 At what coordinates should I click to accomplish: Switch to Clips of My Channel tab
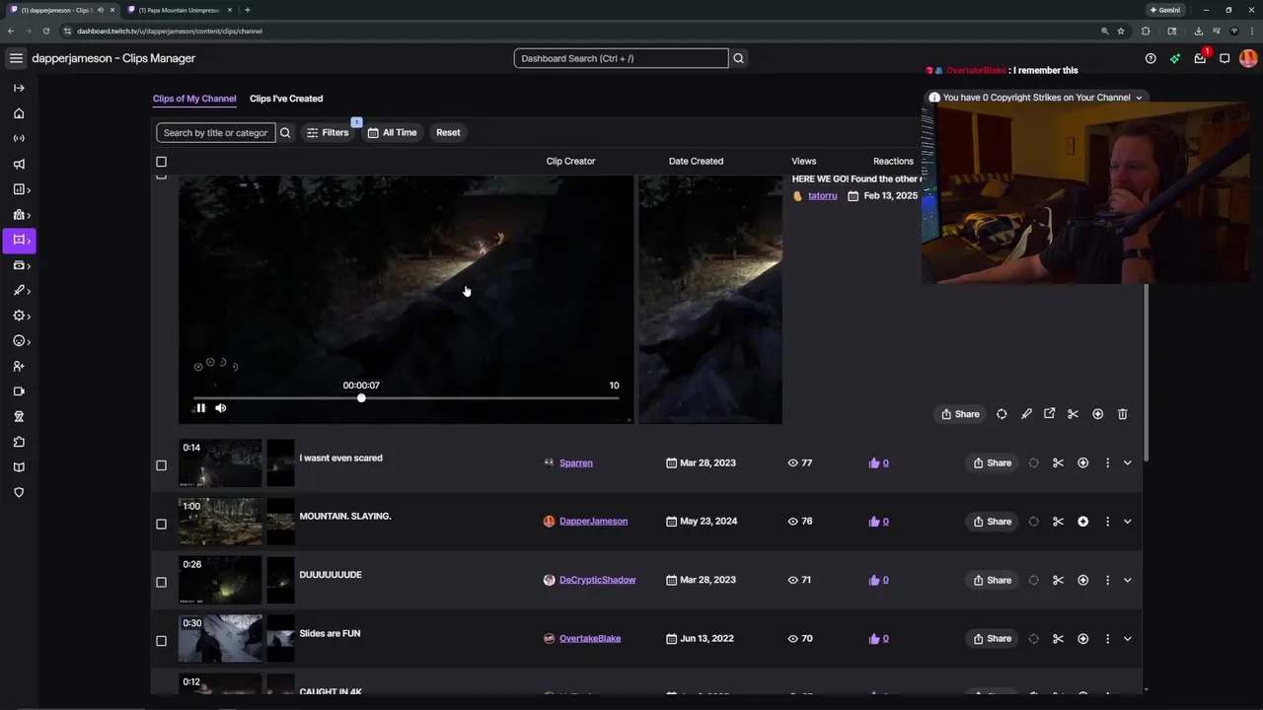coord(194,99)
